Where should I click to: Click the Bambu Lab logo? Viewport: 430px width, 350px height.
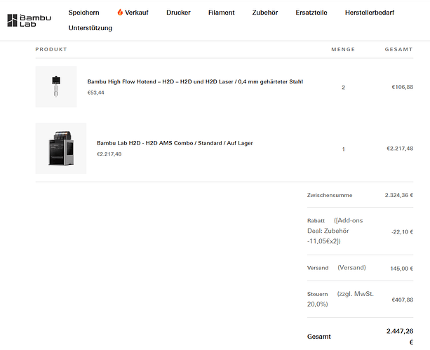click(29, 20)
